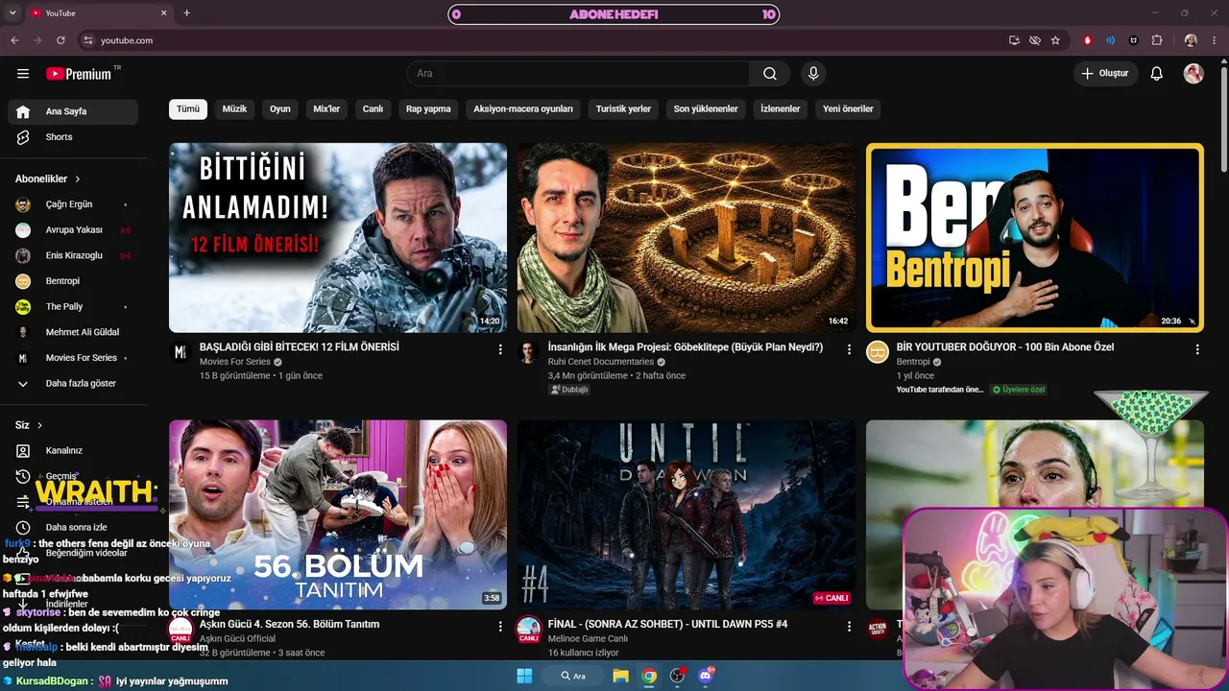The height and width of the screenshot is (691, 1229).
Task: Select the Son yüklenenler chip
Action: pos(706,109)
